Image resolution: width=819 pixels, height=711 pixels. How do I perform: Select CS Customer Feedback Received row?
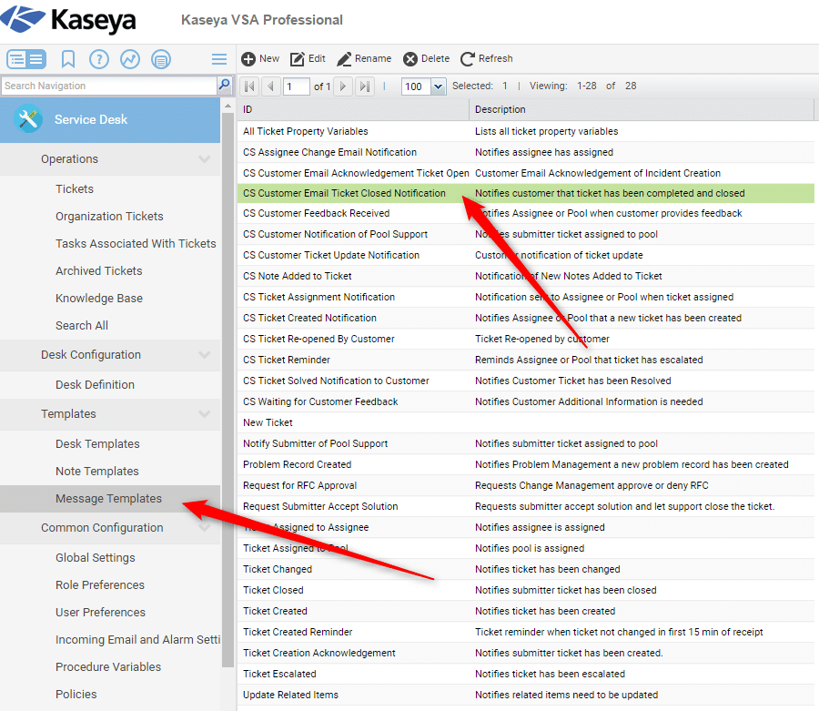526,213
